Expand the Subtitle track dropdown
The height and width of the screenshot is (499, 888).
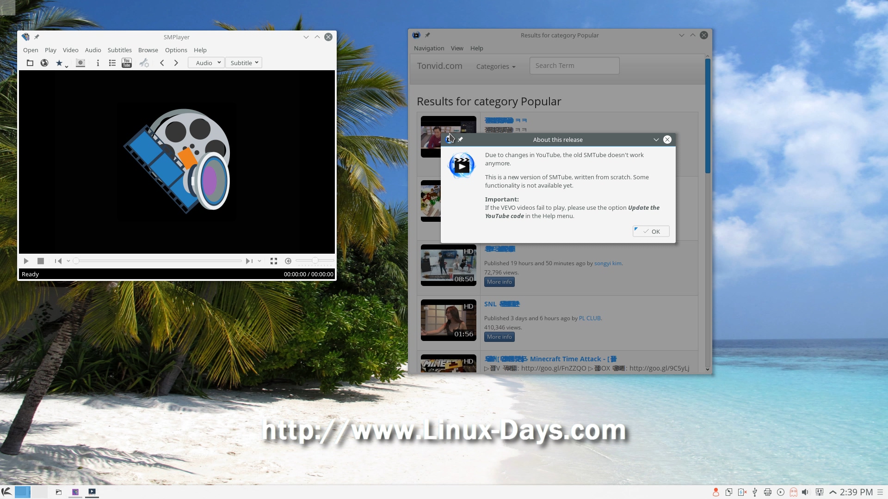(244, 63)
